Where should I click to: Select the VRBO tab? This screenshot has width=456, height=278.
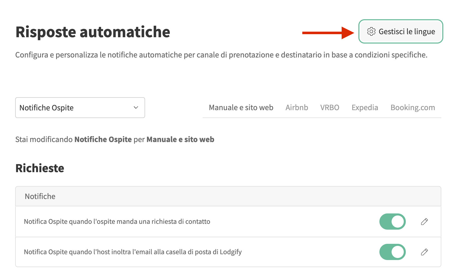click(x=330, y=108)
